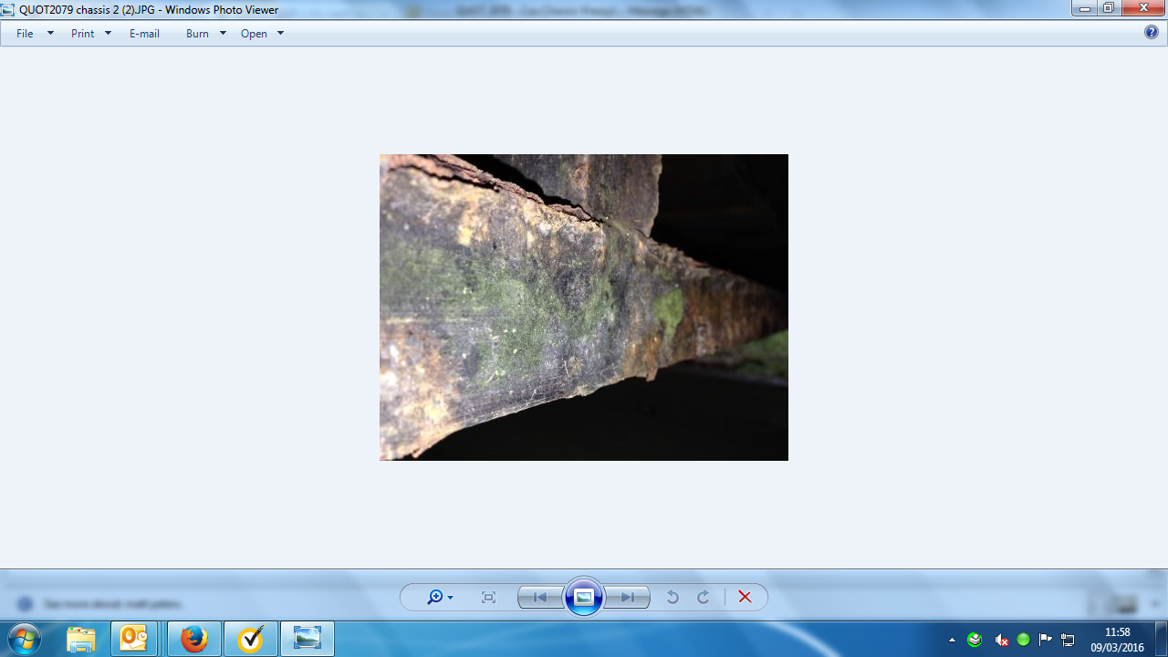Start the slide show
Image resolution: width=1168 pixels, height=657 pixels.
[584, 597]
